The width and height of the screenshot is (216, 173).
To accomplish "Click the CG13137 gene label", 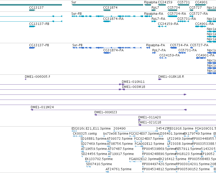I will [36, 7].
